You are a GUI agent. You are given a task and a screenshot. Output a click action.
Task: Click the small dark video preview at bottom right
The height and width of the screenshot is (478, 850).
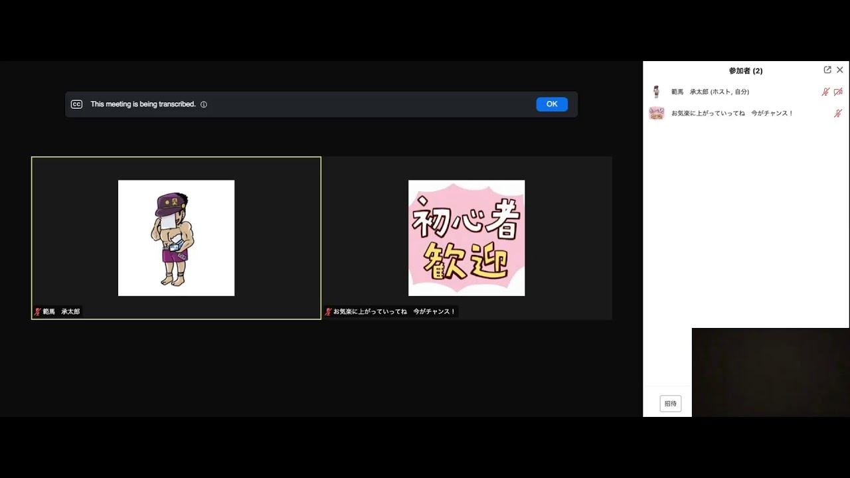[x=770, y=372]
